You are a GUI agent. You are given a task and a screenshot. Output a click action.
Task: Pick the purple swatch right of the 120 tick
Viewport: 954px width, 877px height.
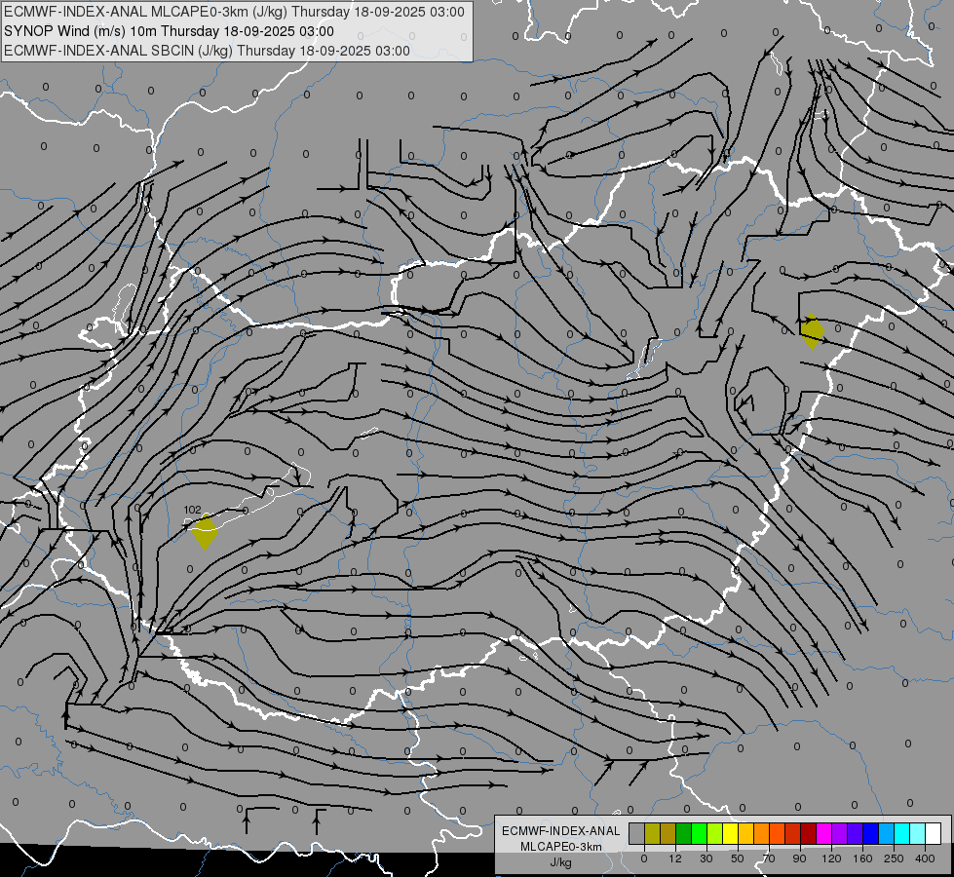coord(840,833)
